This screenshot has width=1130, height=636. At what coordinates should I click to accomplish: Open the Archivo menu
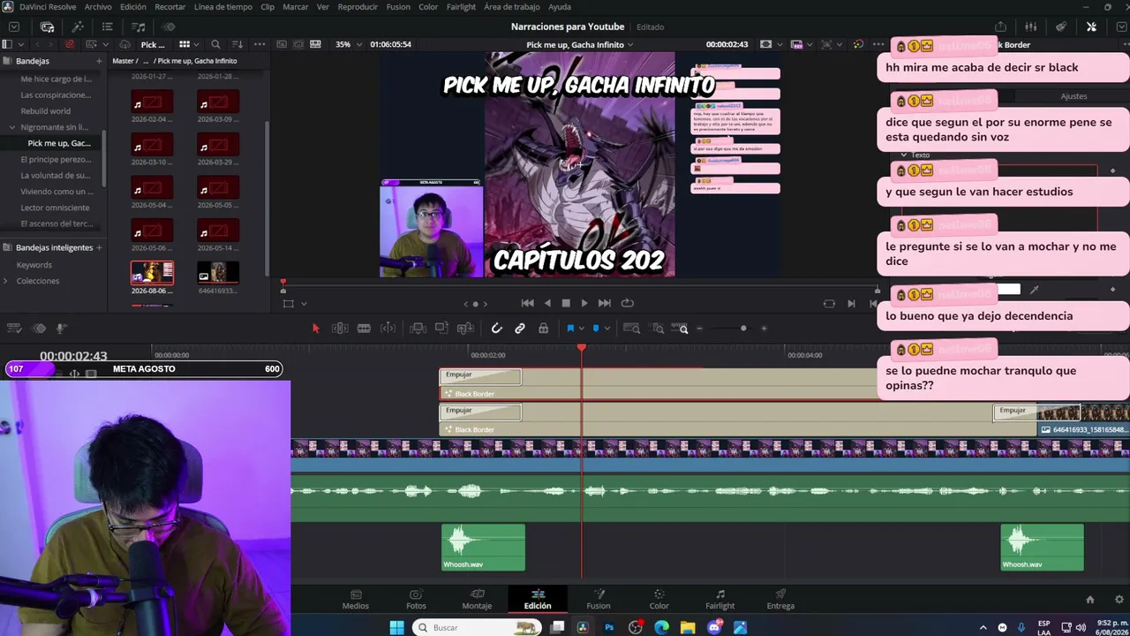click(98, 7)
